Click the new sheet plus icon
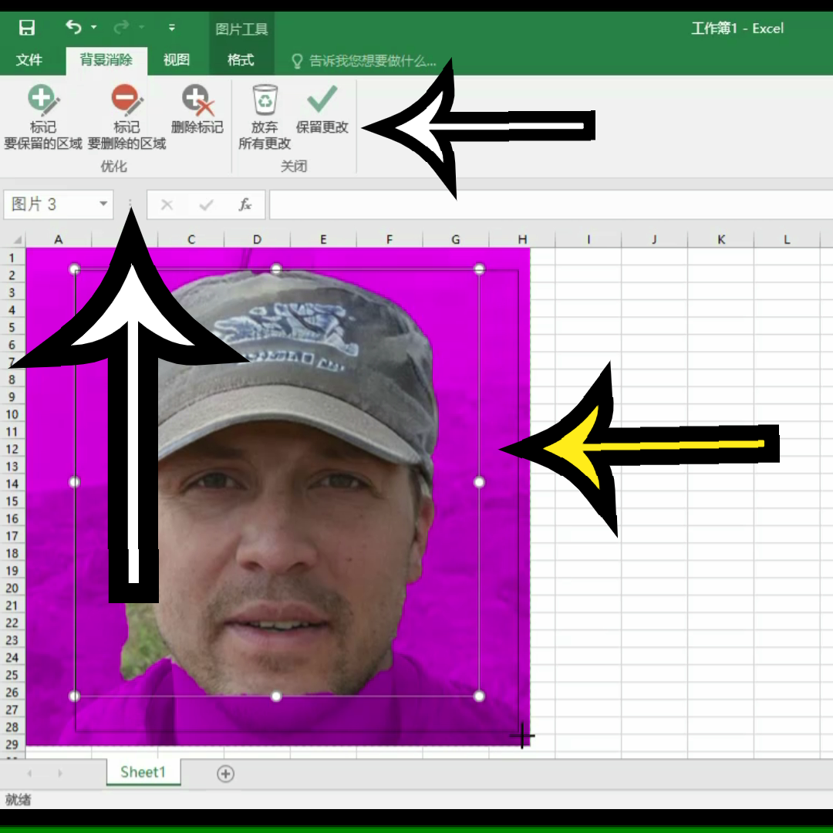This screenshot has height=833, width=833. coord(225,774)
